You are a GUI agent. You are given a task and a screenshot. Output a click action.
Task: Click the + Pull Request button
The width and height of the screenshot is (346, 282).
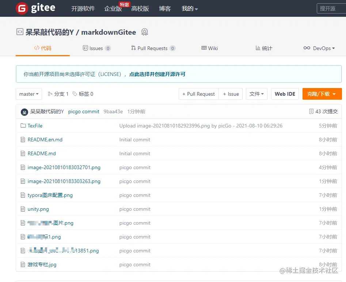[199, 94]
